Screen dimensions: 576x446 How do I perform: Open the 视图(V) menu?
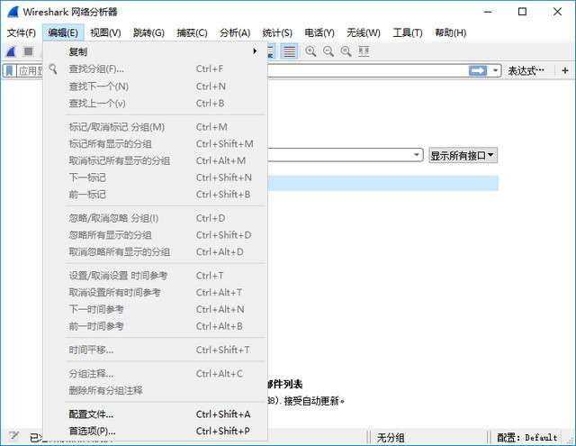(105, 32)
